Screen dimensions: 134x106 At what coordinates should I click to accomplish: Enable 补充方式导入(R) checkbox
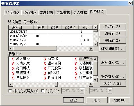coord(10,91)
